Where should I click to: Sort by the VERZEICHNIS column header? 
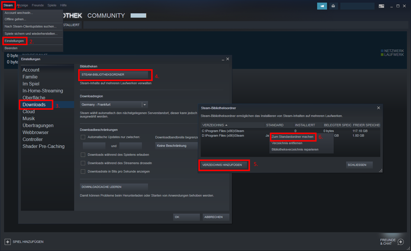click(x=213, y=125)
